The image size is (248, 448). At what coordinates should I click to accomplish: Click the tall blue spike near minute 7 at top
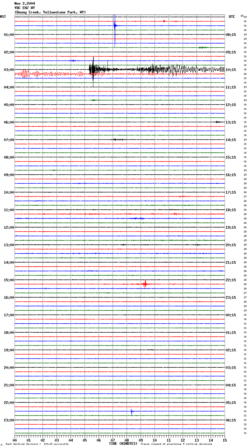114,26
